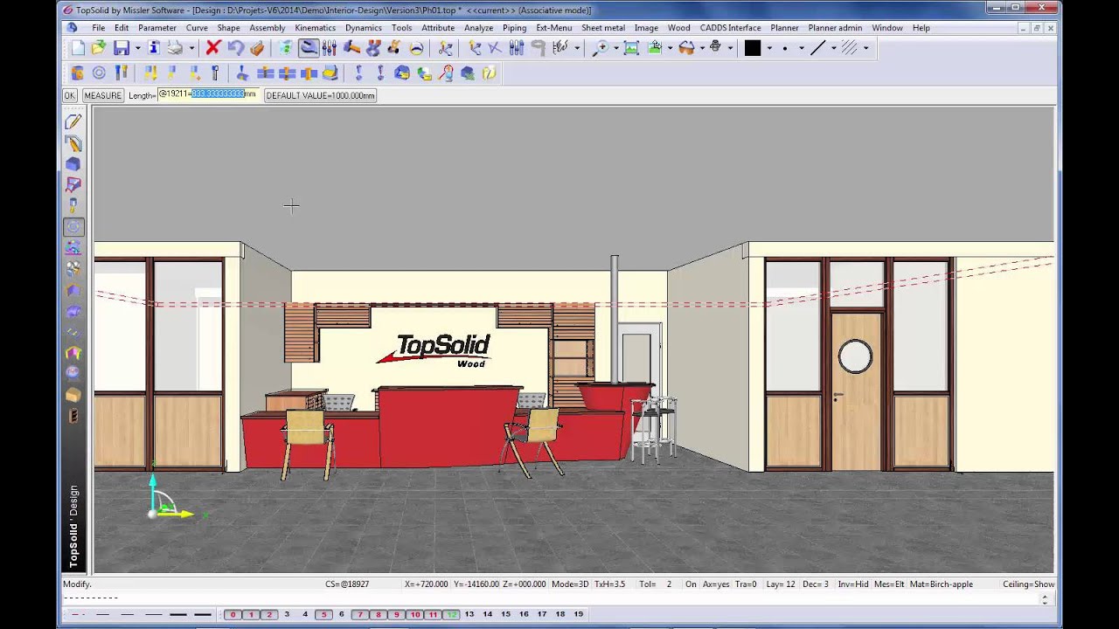Click the rainbow colored icon in left sidebar
Image resolution: width=1119 pixels, height=629 pixels.
tap(73, 353)
